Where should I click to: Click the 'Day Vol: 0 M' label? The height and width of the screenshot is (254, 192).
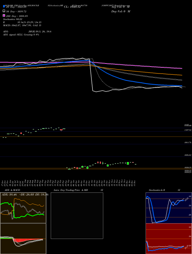pyautogui.click(x=121, y=11)
